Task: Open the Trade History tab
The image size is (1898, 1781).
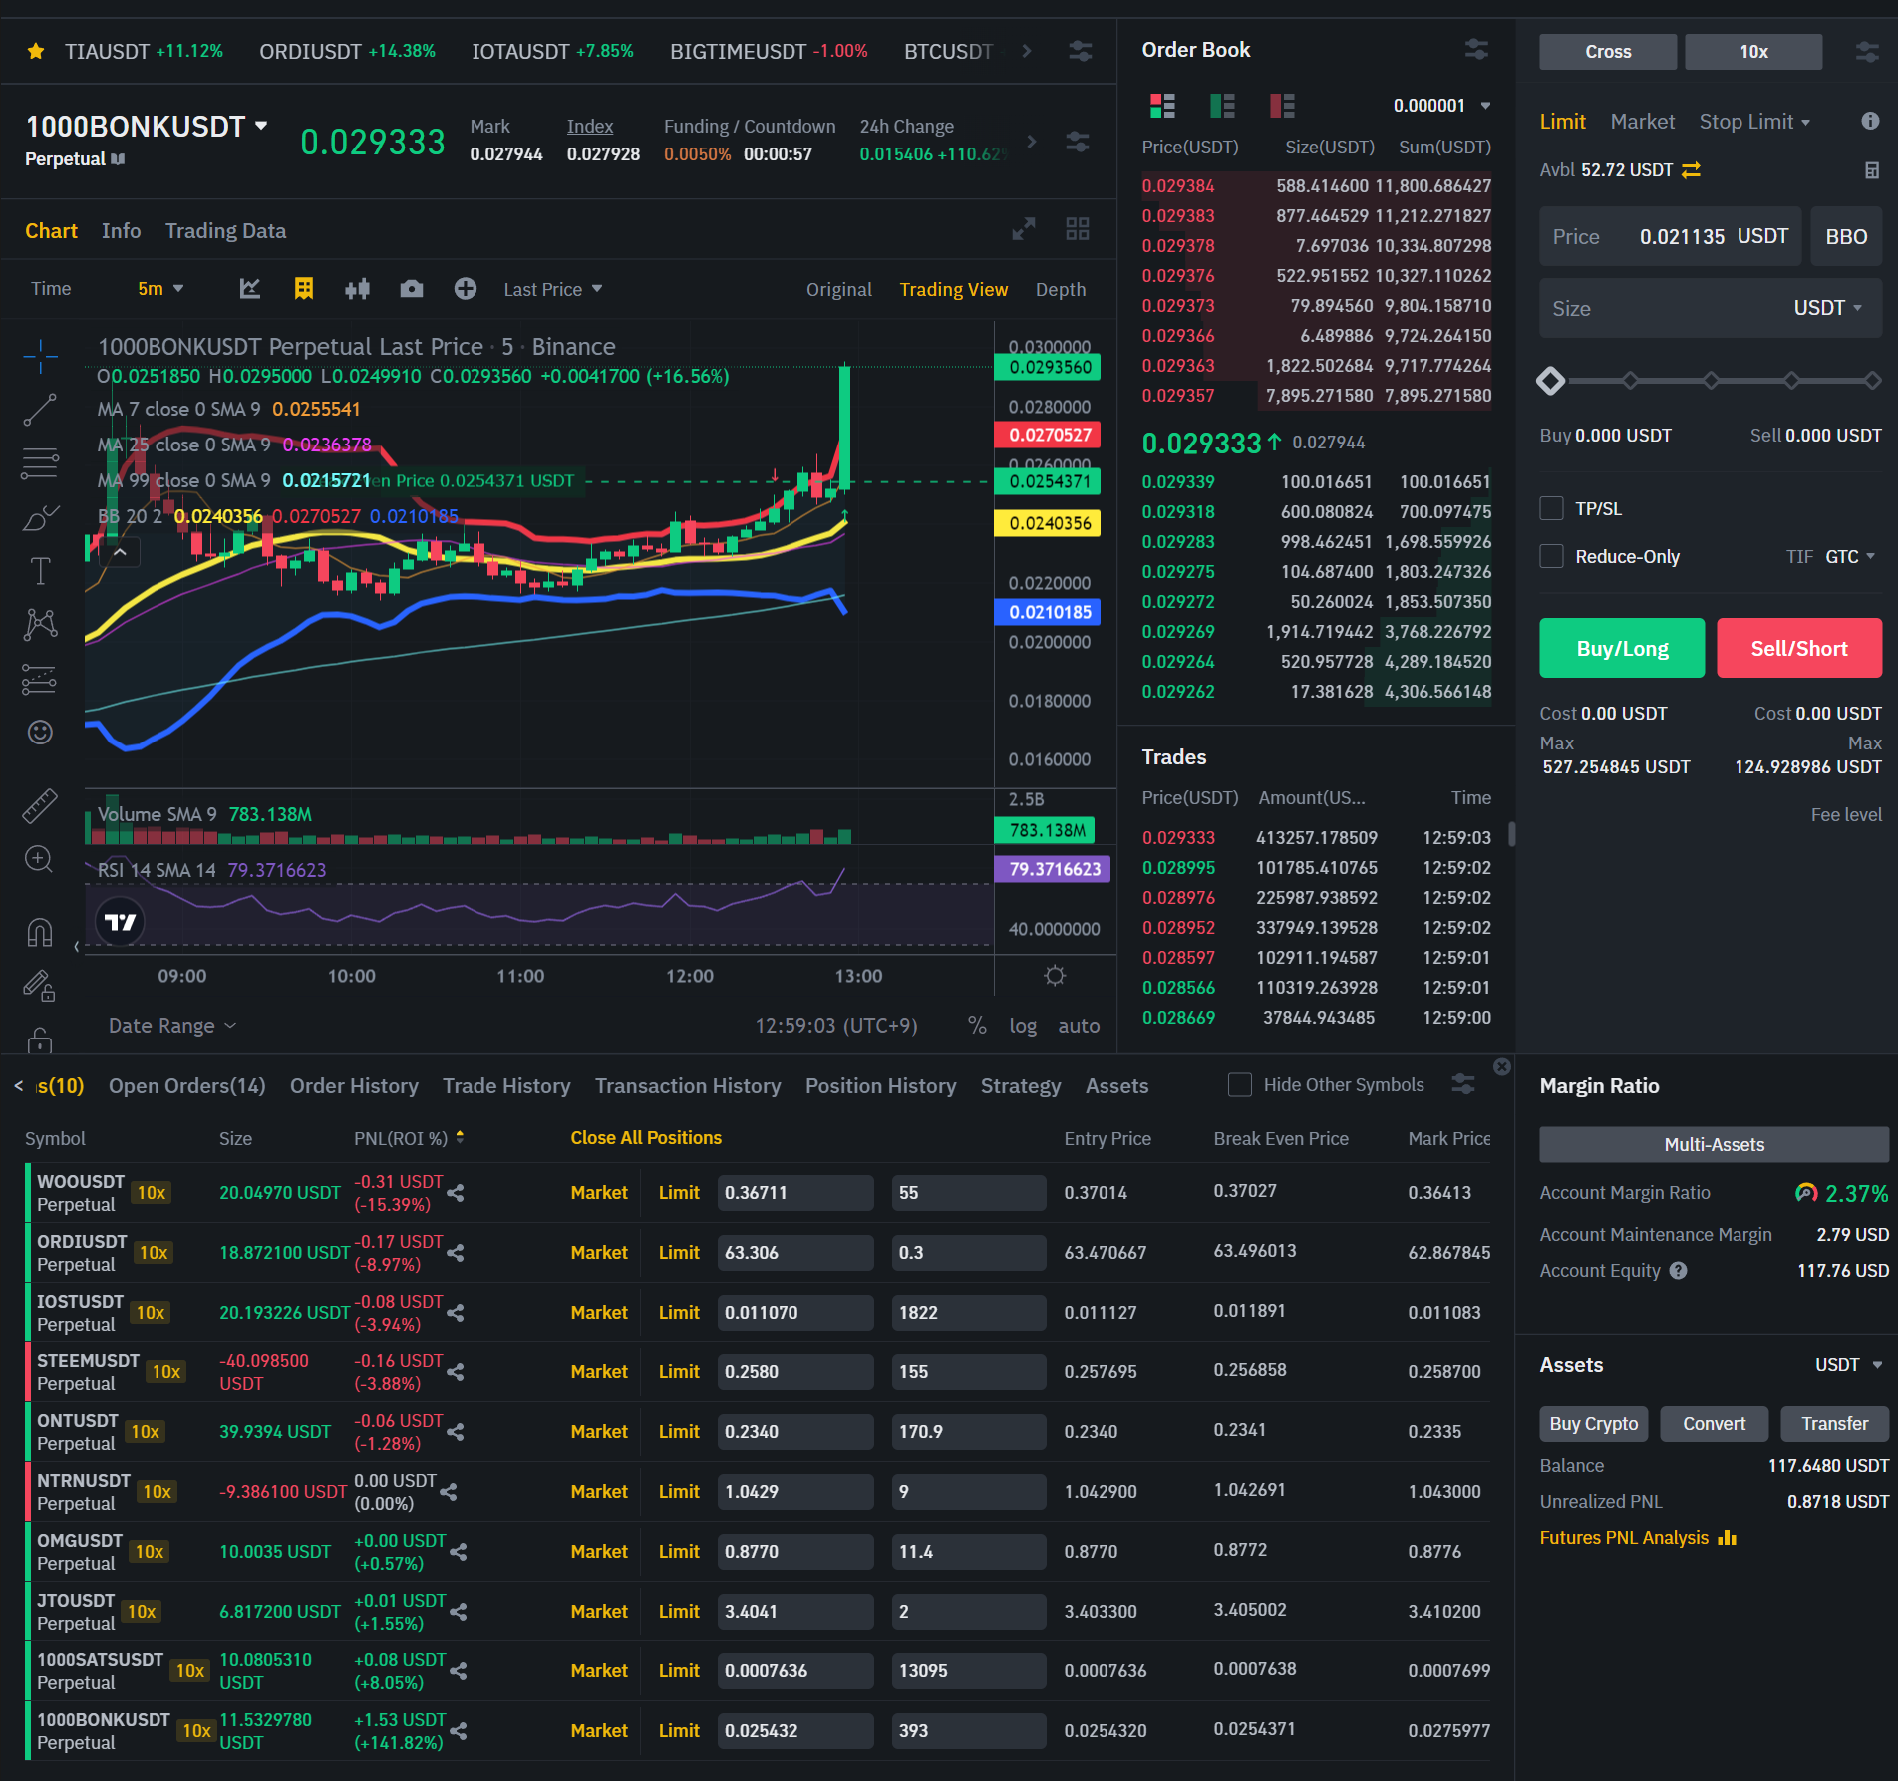Action: [506, 1085]
